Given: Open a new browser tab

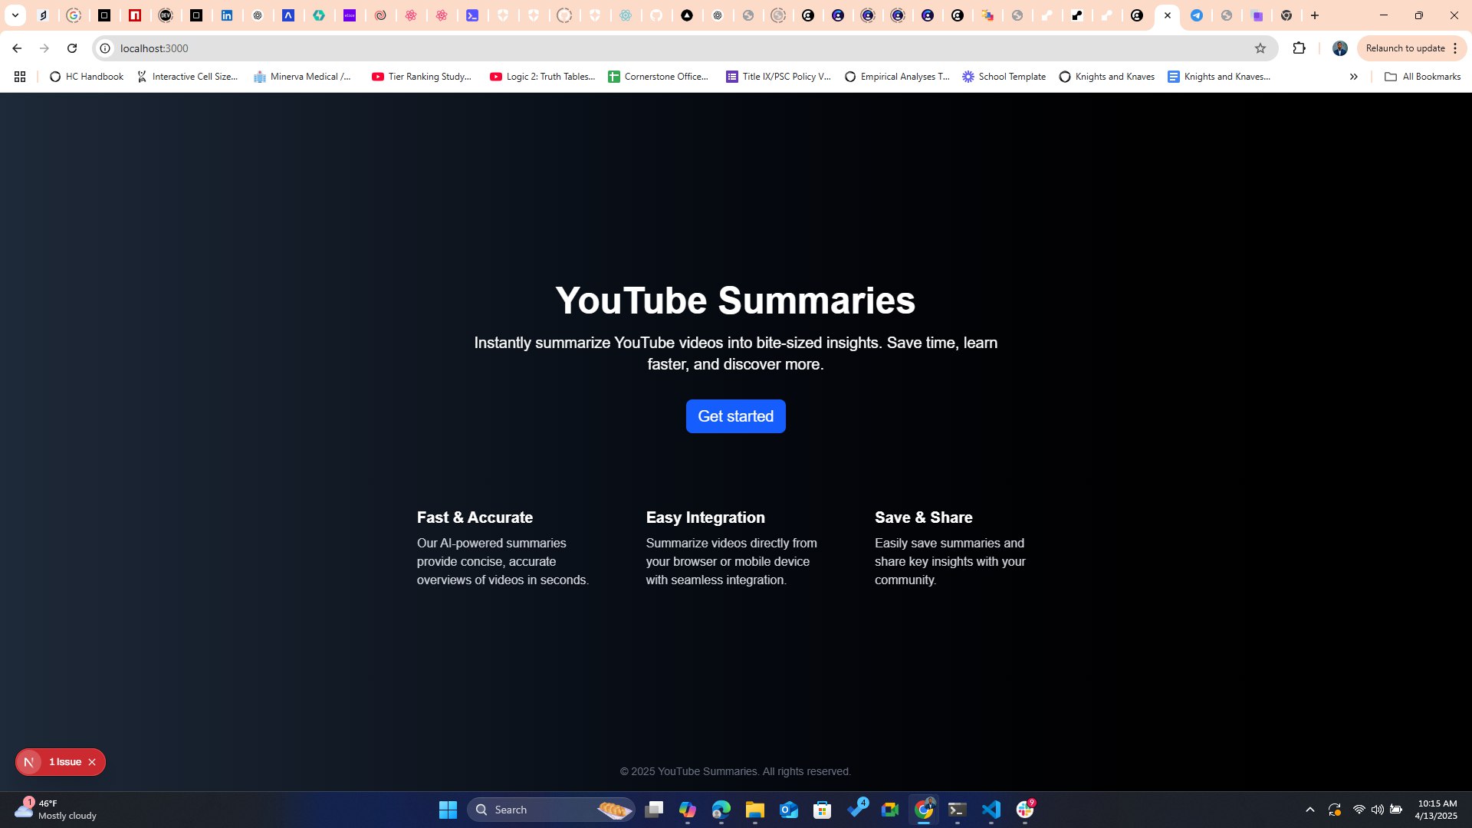Looking at the screenshot, I should click(x=1315, y=15).
